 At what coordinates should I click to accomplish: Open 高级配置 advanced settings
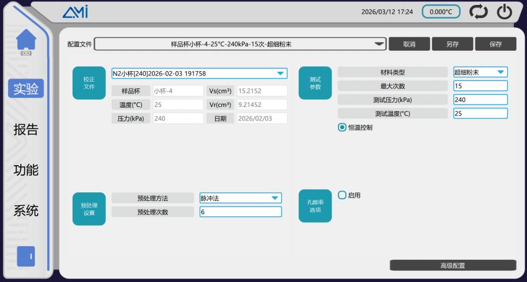click(x=453, y=265)
